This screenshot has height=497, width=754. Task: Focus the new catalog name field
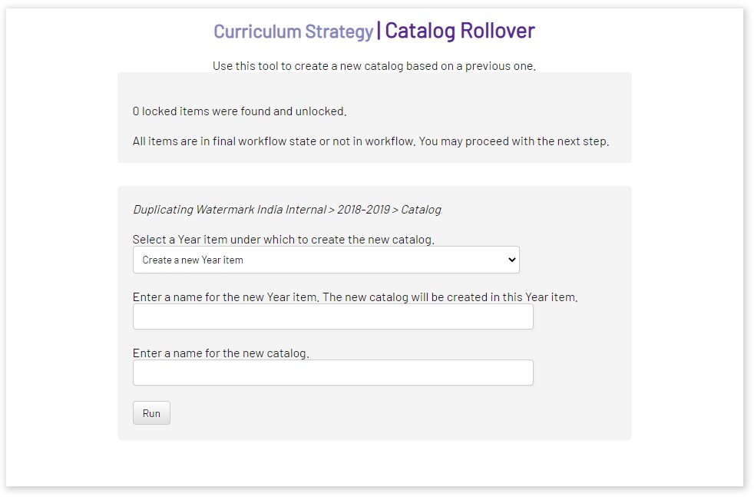[x=332, y=373]
